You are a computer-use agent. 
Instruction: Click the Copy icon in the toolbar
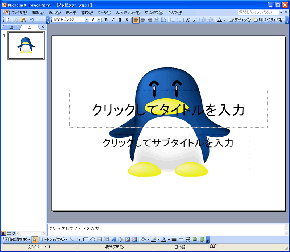point(16,20)
